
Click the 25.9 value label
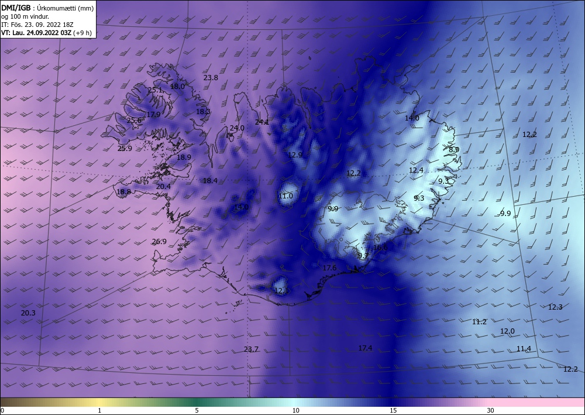[x=125, y=148]
